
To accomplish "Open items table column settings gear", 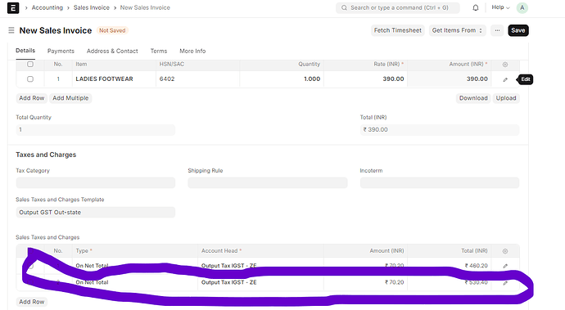I will (505, 65).
